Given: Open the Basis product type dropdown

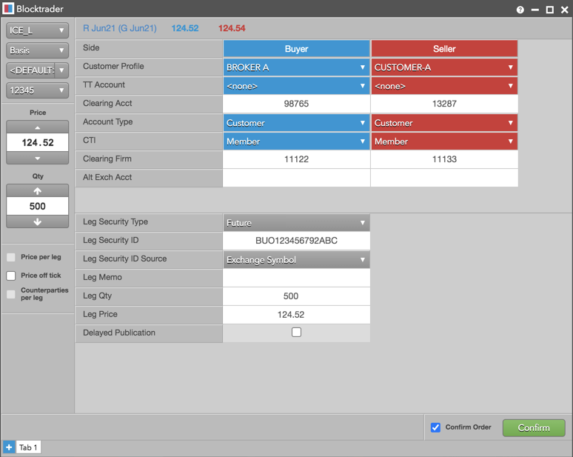Looking at the screenshot, I should 37,50.
